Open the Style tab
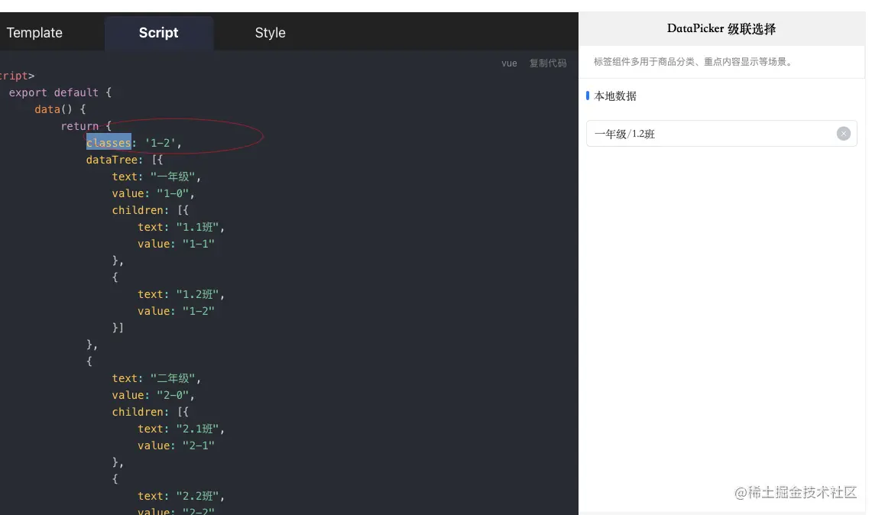 tap(271, 33)
